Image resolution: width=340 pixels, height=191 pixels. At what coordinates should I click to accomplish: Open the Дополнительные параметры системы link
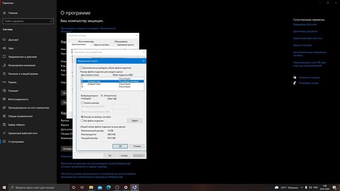coord(310,54)
